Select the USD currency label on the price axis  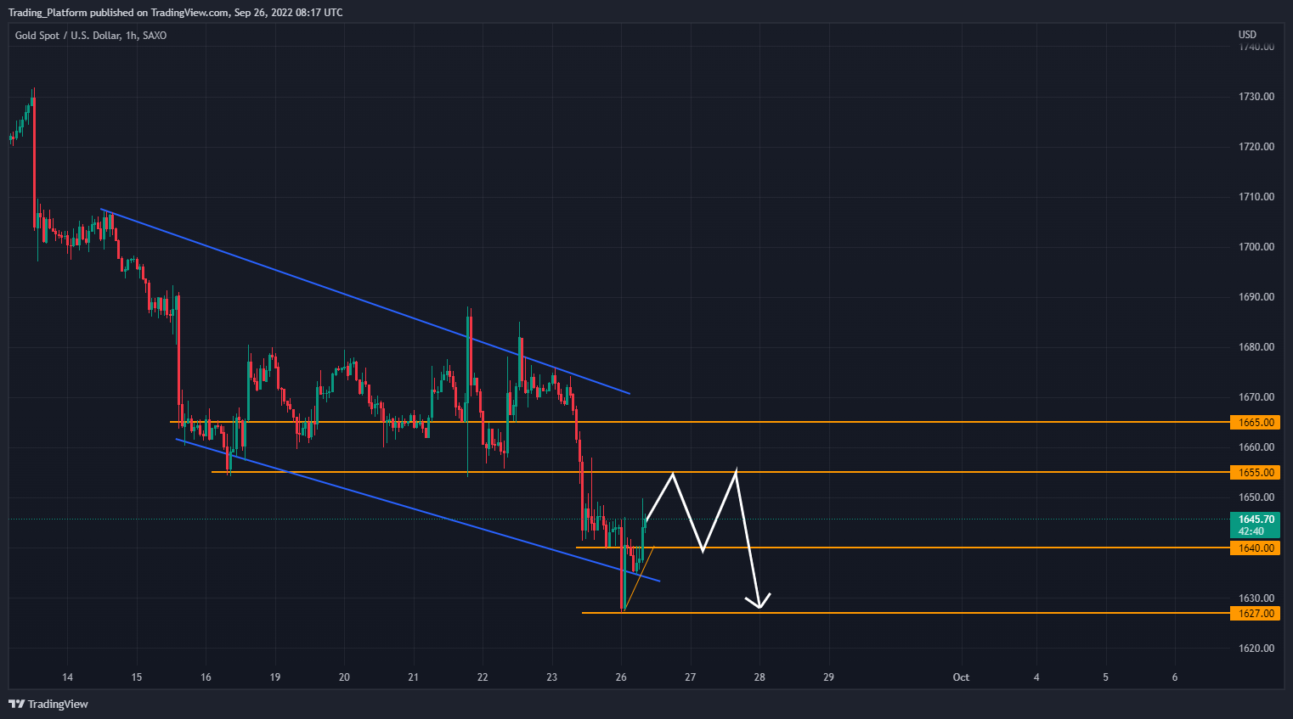[1247, 35]
